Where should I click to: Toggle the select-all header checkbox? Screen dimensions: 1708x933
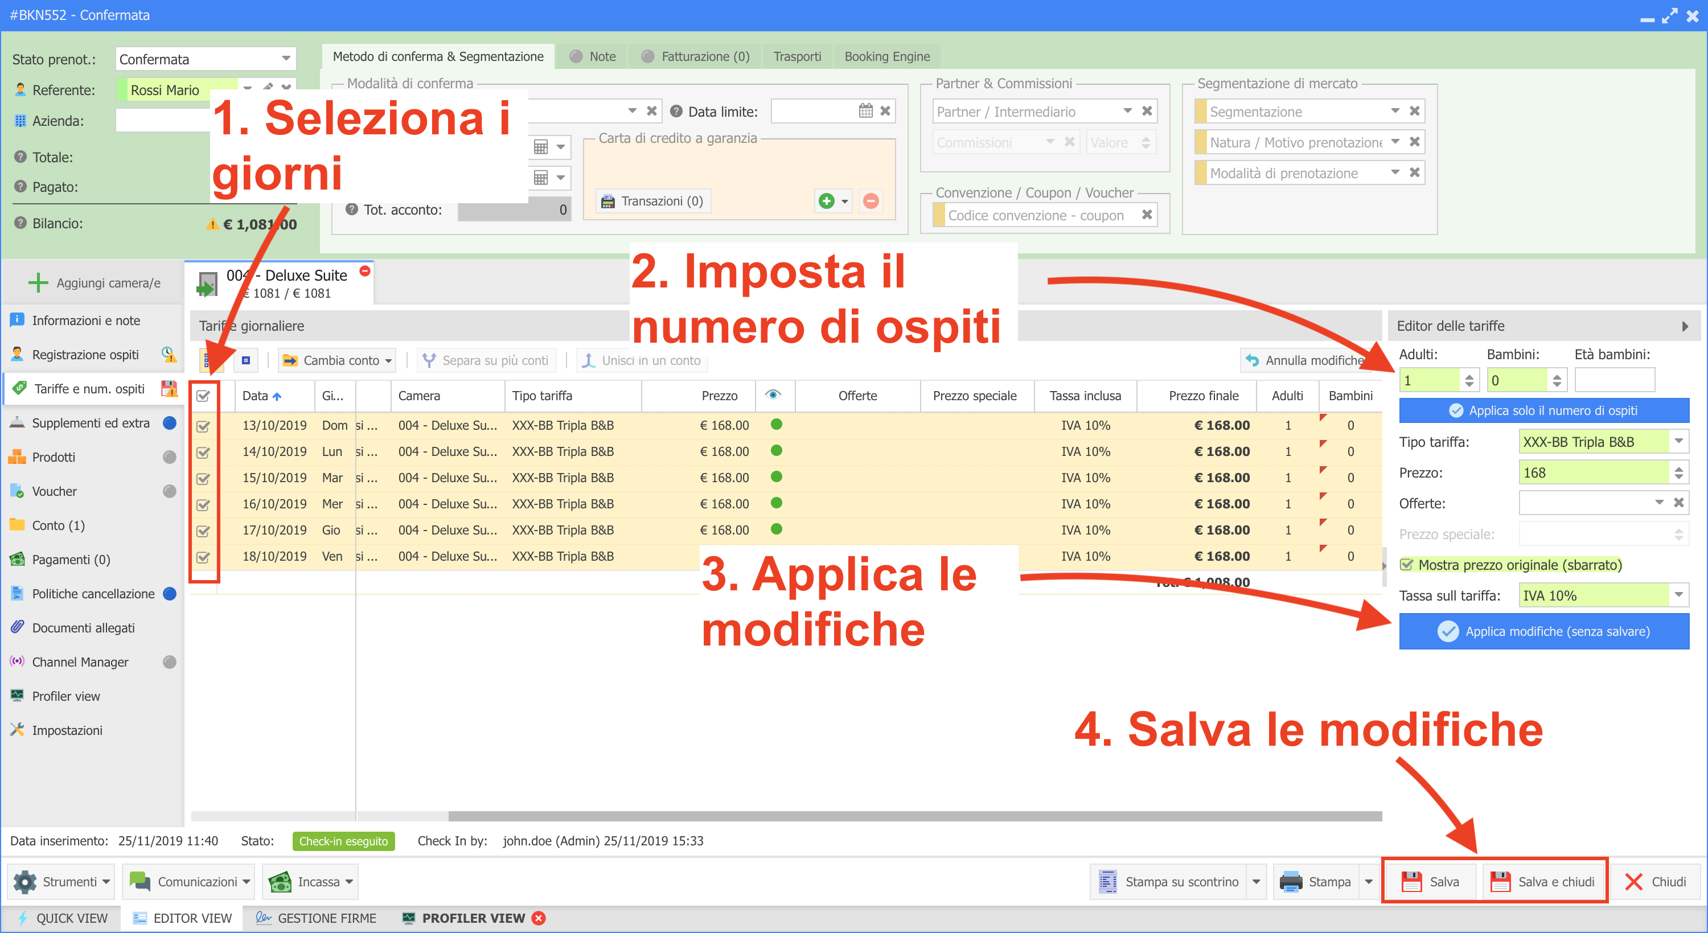204,396
